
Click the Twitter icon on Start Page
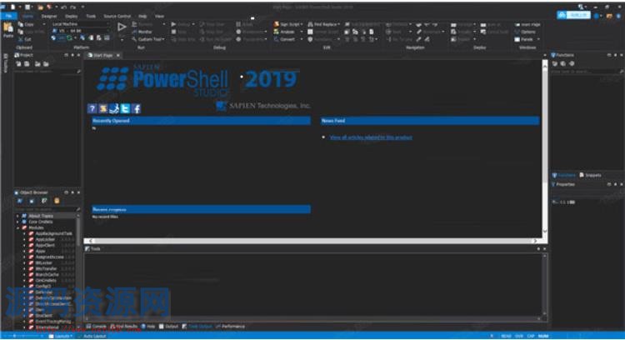(125, 108)
